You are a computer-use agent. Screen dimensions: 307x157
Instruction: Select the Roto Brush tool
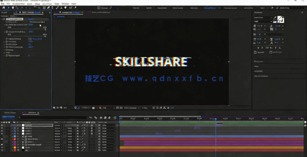[70, 8]
